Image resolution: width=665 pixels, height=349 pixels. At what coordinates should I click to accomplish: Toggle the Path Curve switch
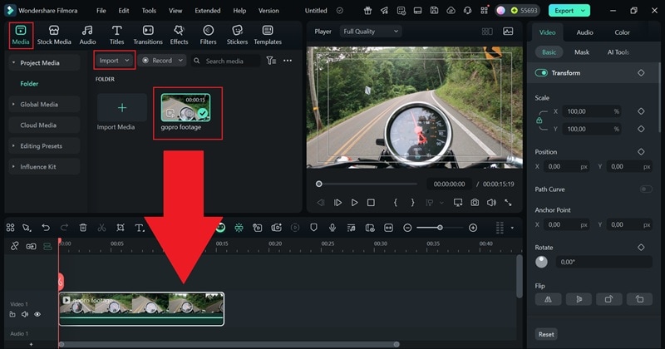click(646, 189)
